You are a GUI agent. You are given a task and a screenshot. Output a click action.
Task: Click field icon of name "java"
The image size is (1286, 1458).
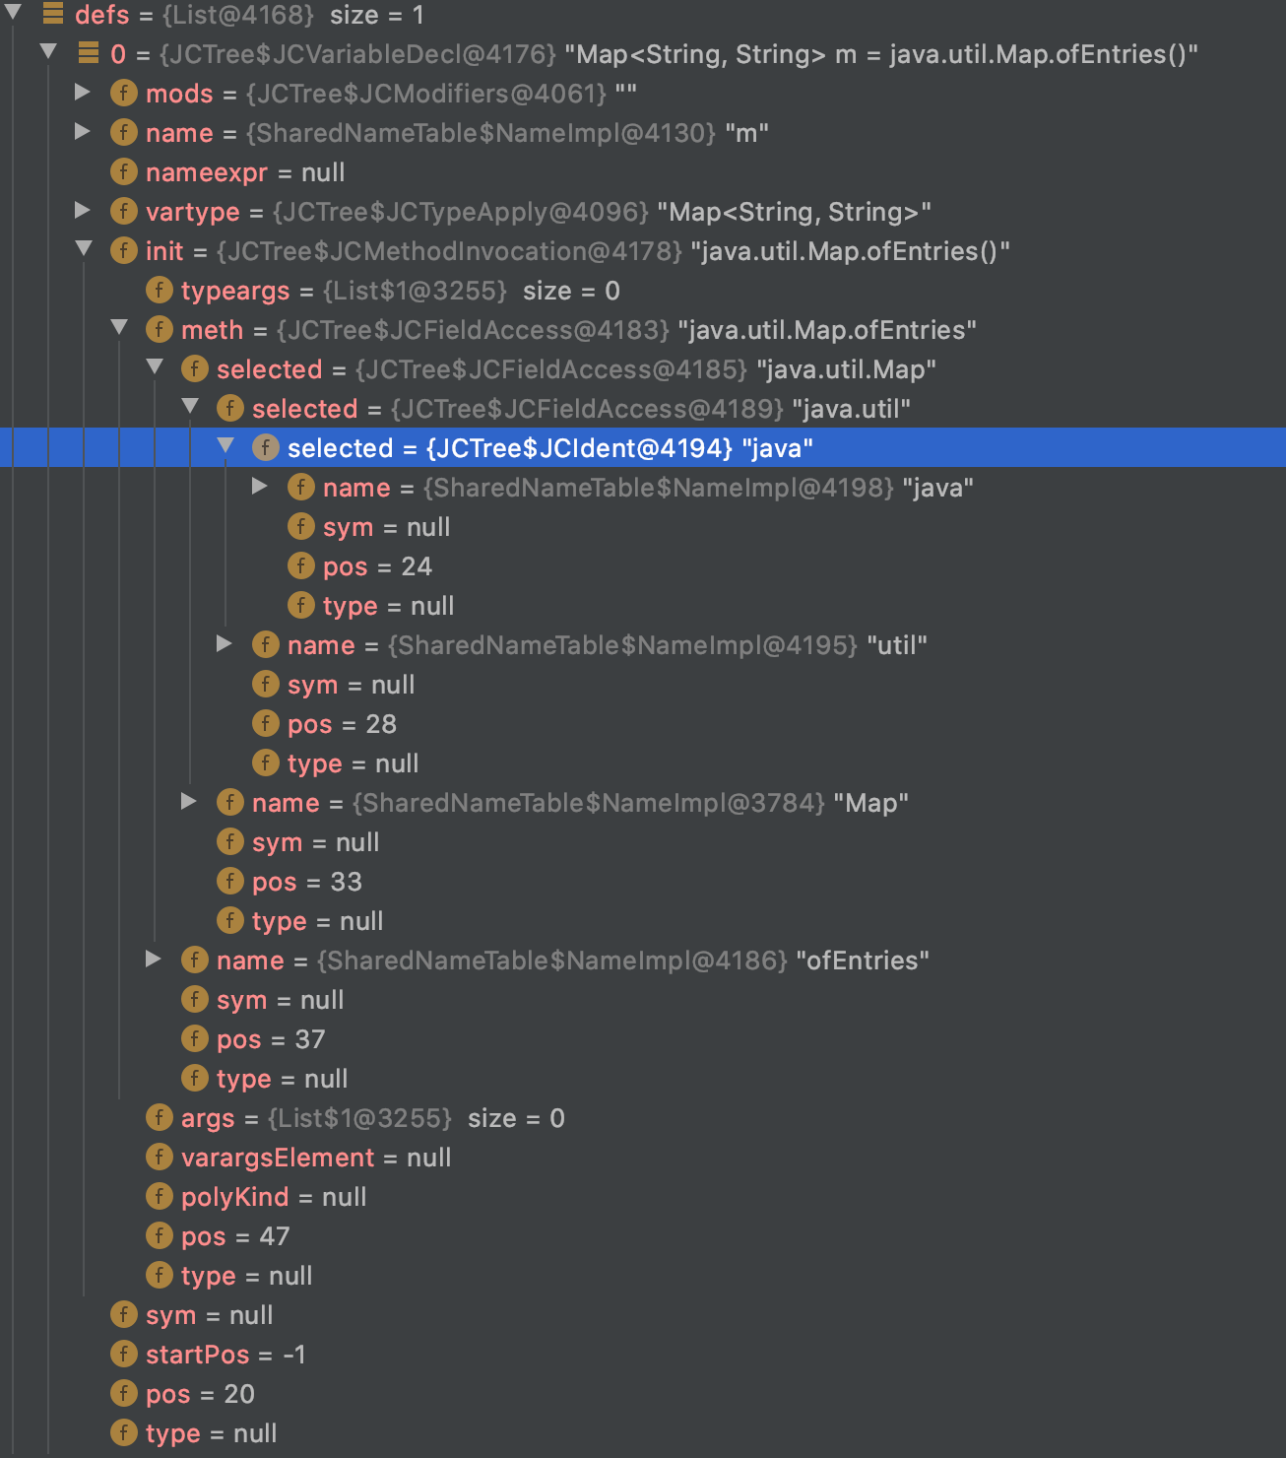(x=301, y=487)
